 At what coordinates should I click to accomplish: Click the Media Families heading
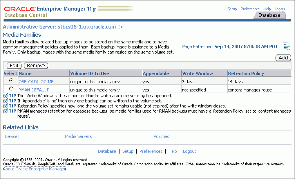(22, 35)
